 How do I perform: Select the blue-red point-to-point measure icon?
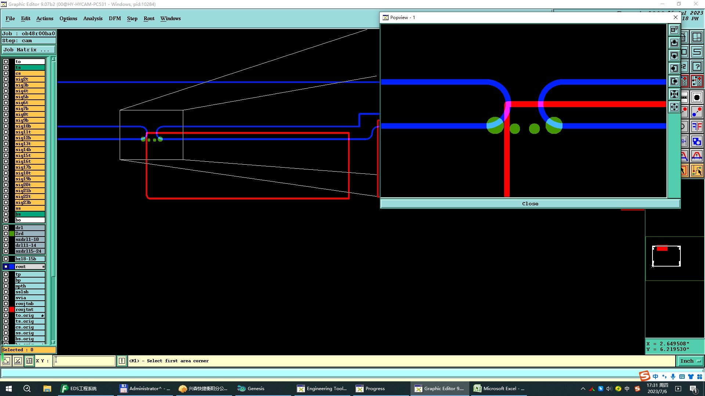click(697, 111)
